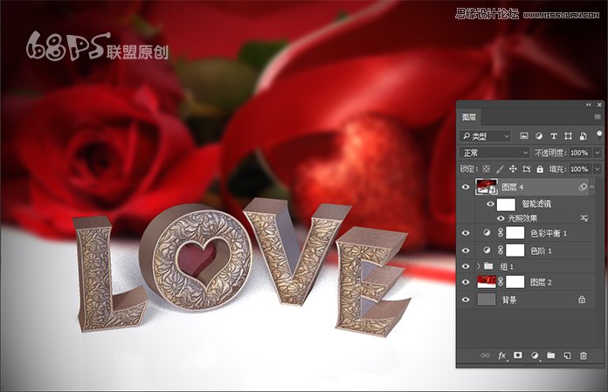The width and height of the screenshot is (608, 392).
Task: Click lock icon on 背景 layer
Action: tap(582, 299)
